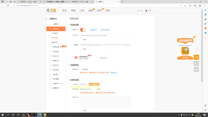Open the 分类 navigation item
The image size is (208, 117).
pyautogui.click(x=82, y=10)
